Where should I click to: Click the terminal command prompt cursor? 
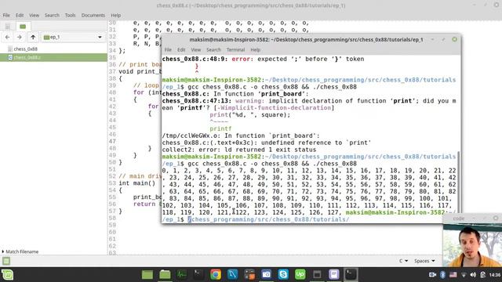coord(189,219)
